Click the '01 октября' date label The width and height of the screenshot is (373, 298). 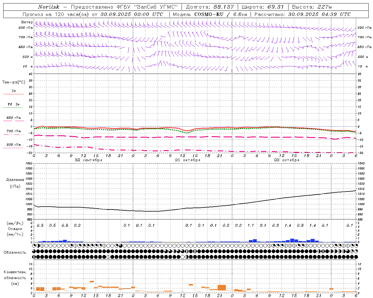(x=188, y=160)
